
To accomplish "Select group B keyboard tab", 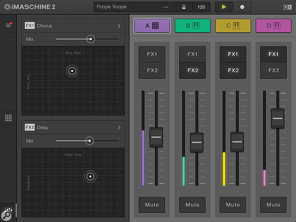I will pyautogui.click(x=192, y=26).
